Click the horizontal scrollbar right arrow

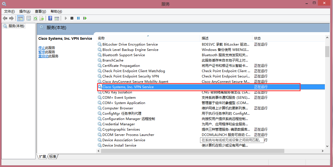click(322, 151)
